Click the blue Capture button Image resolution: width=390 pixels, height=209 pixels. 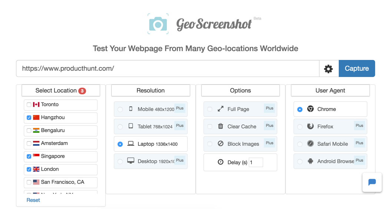pyautogui.click(x=357, y=68)
